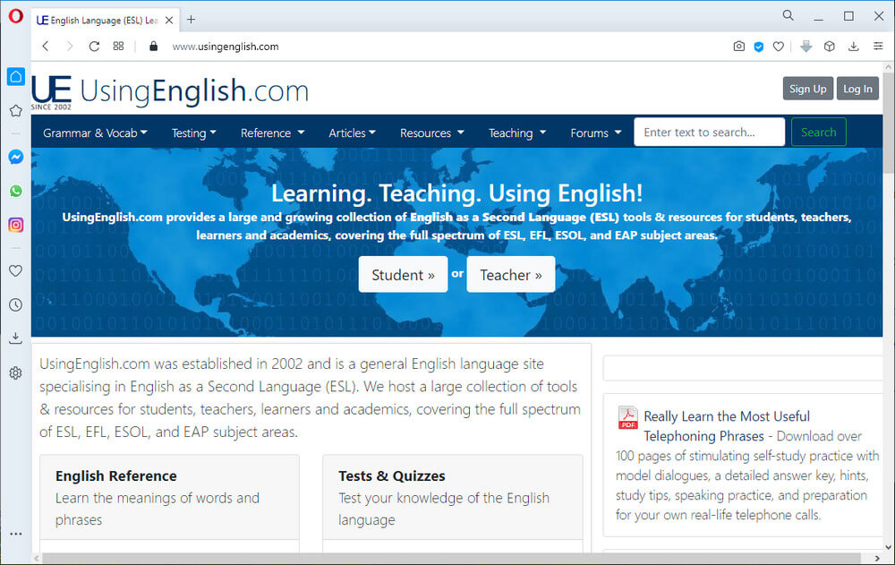Choose the Student » button
This screenshot has width=895, height=565.
[403, 274]
